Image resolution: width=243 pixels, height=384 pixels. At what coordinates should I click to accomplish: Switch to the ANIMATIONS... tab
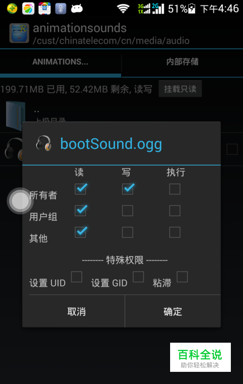coord(60,62)
